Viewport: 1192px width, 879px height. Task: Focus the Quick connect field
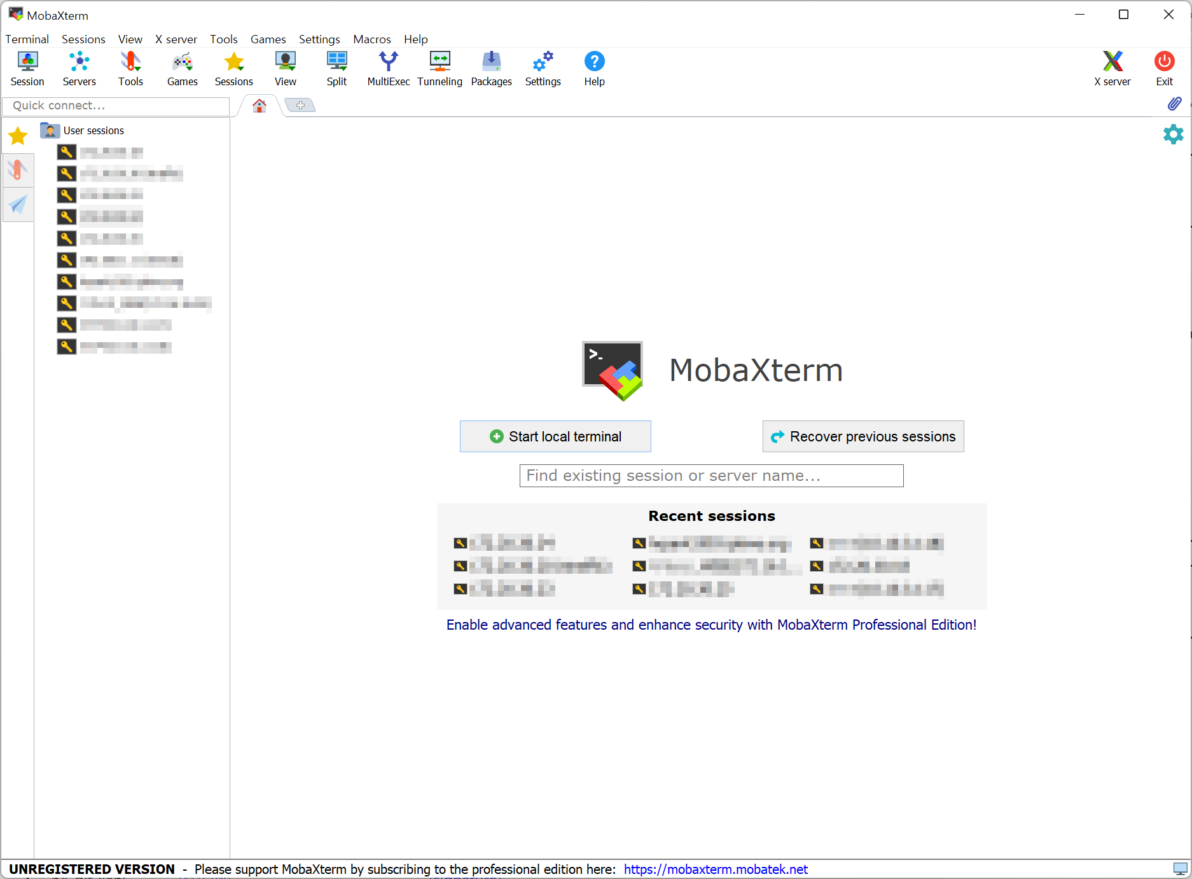point(116,106)
